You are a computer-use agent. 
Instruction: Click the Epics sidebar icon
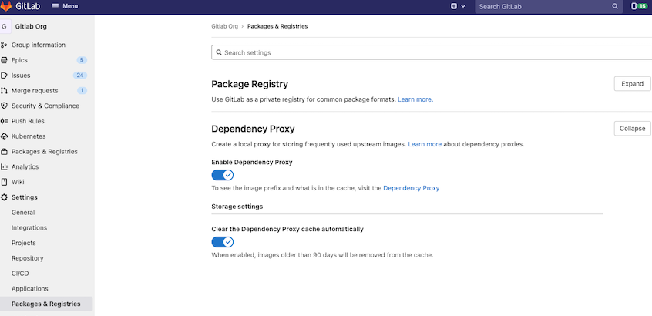click(x=4, y=60)
